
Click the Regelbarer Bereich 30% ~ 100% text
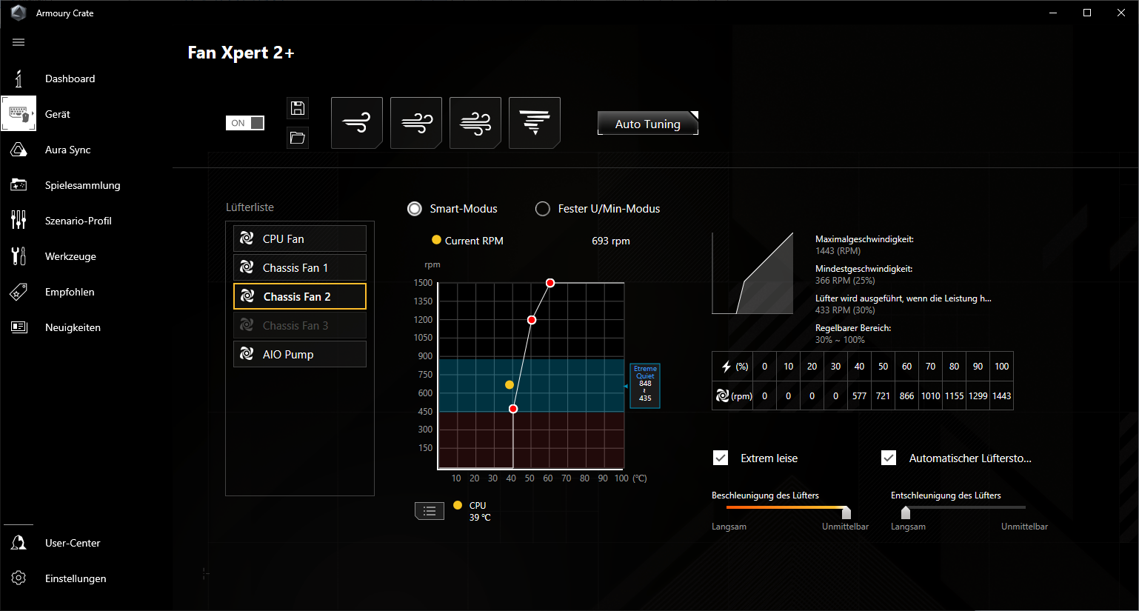tap(840, 340)
